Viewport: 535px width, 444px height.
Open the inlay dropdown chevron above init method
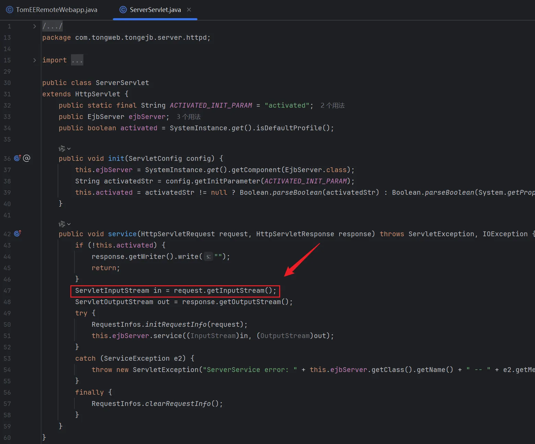[69, 148]
